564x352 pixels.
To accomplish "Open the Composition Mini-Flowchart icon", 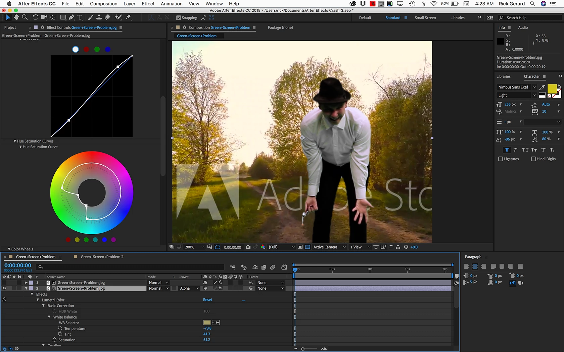I will pos(232,267).
